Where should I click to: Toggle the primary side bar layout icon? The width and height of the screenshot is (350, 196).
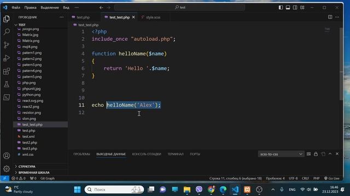tap(281, 7)
